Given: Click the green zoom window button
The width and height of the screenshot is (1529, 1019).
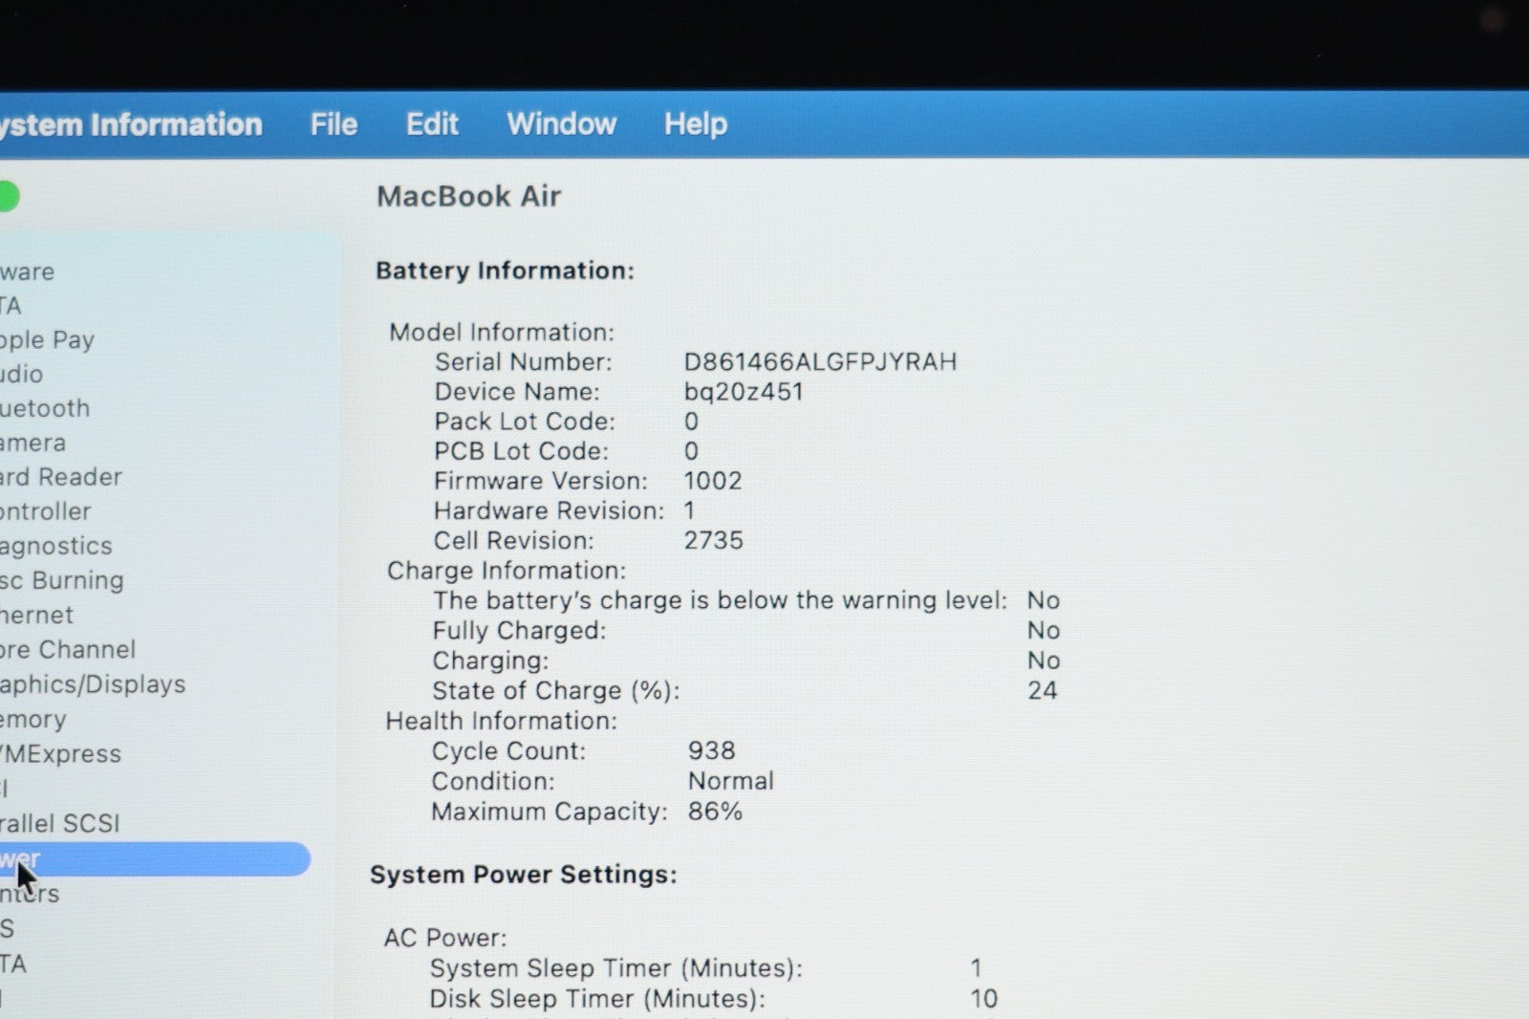Looking at the screenshot, I should tap(8, 197).
